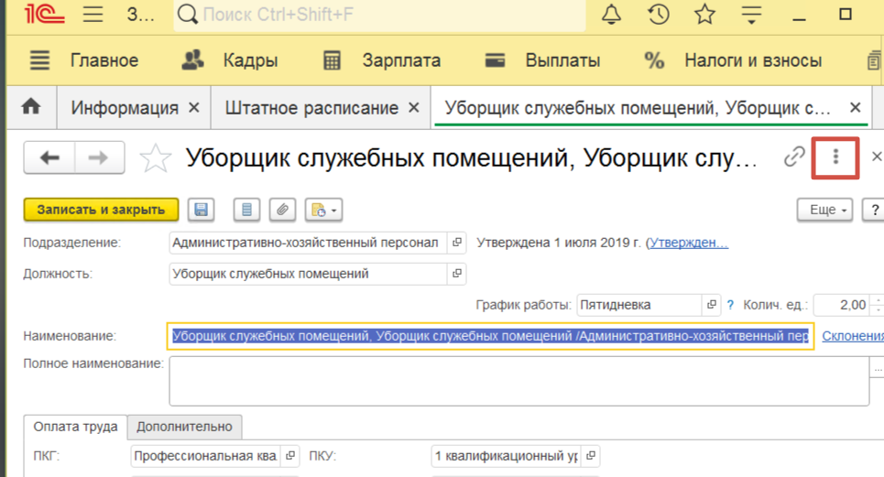The width and height of the screenshot is (884, 477).
Task: Go back with the left arrow button
Action: [49, 157]
